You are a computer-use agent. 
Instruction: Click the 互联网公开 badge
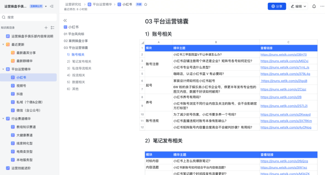click(36, 6)
